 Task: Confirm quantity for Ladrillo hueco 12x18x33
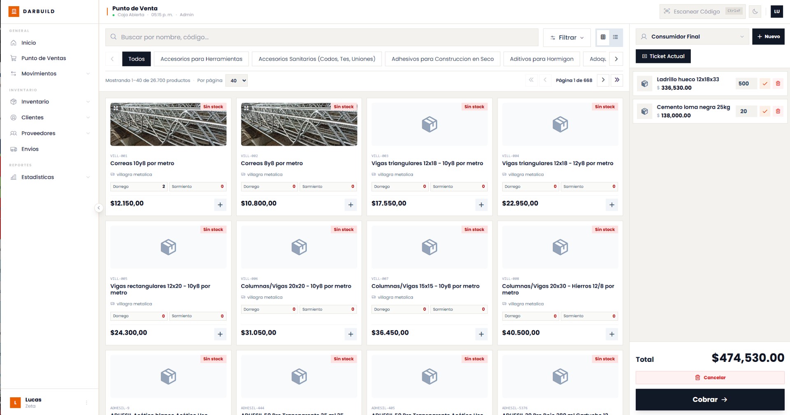point(765,84)
